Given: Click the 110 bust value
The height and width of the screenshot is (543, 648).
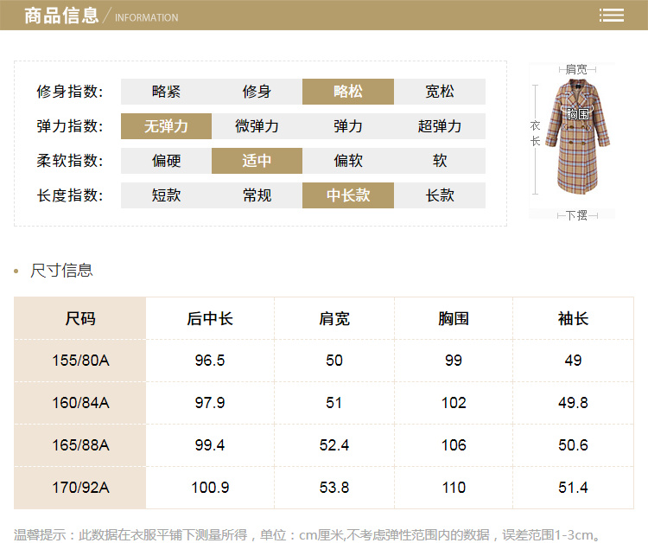Looking at the screenshot, I should click(454, 488).
